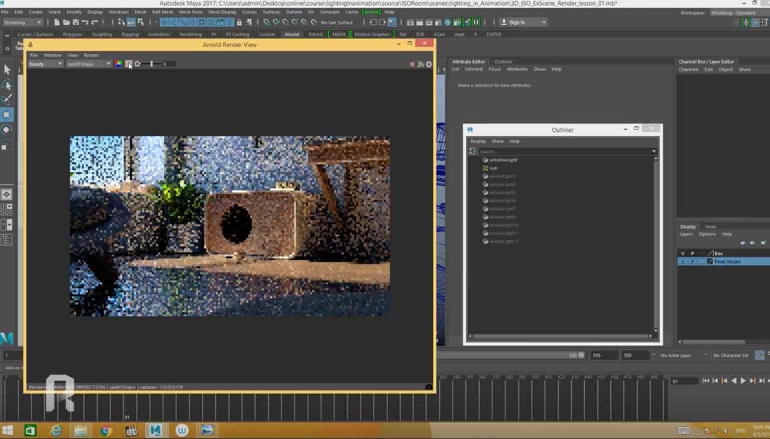Open the Render menu in Arnold Render View
Viewport: 770px width, 439px height.
[91, 55]
